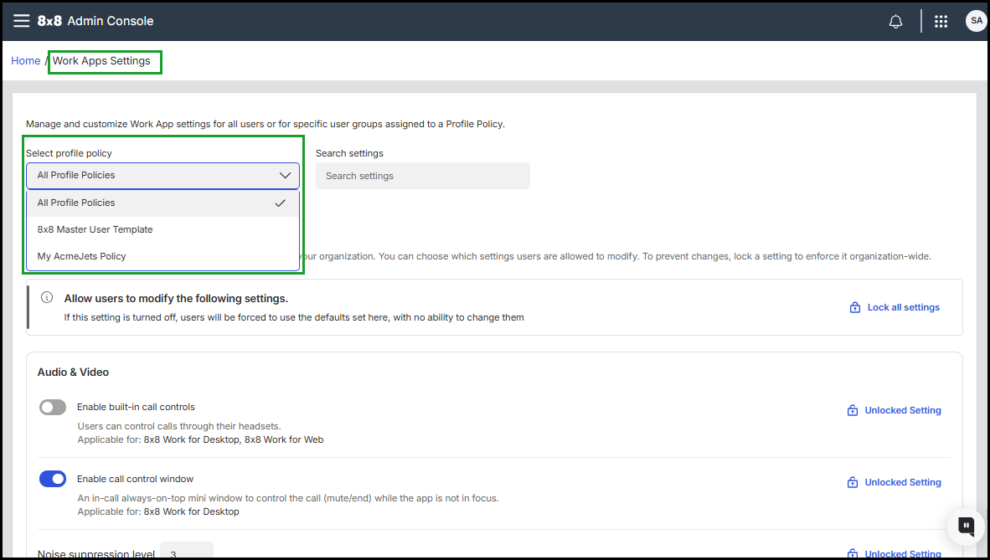Viewport: 990px width, 560px height.
Task: Open the apps grid launcher
Action: click(941, 22)
